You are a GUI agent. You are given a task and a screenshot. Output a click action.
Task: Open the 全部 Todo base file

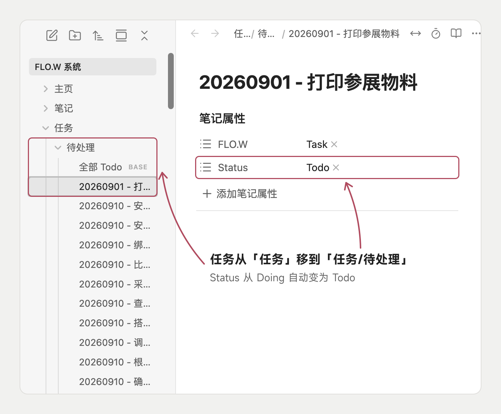click(100, 167)
